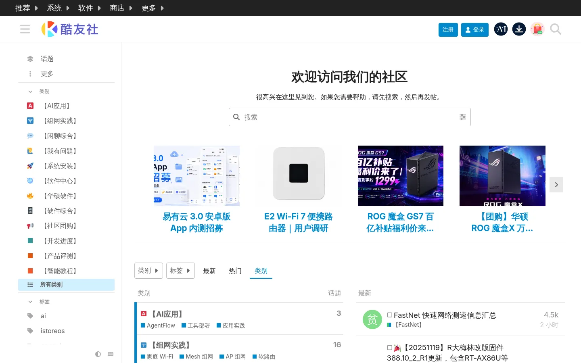Screen dimensions: 581x363
Task: Open the AI assistant icon in header
Action: [501, 29]
